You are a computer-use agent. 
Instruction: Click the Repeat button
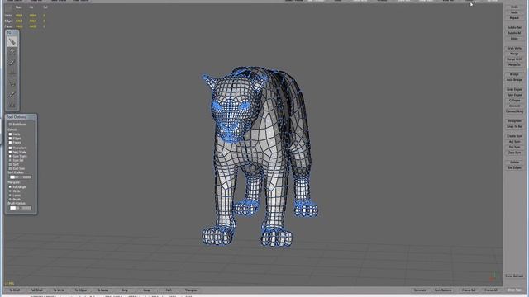coord(514,18)
